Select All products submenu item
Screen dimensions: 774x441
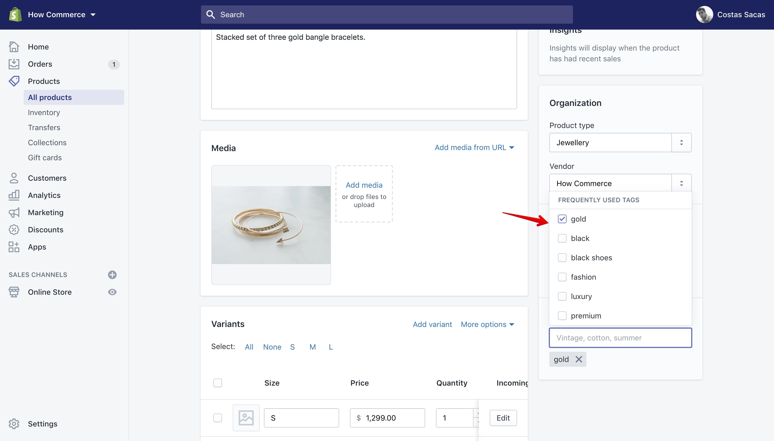(74, 97)
